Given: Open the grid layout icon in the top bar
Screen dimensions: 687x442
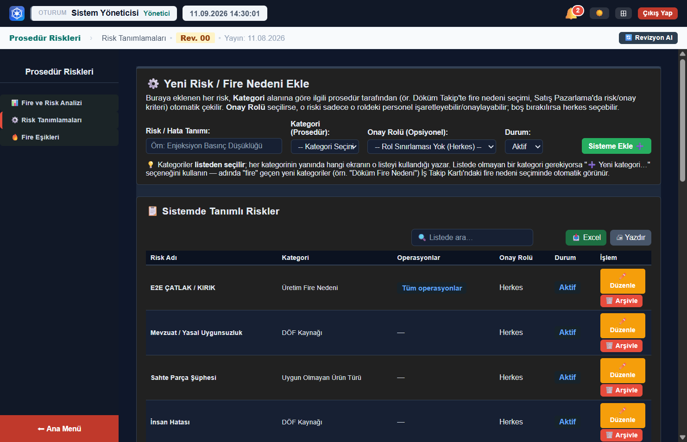Looking at the screenshot, I should click(x=624, y=13).
